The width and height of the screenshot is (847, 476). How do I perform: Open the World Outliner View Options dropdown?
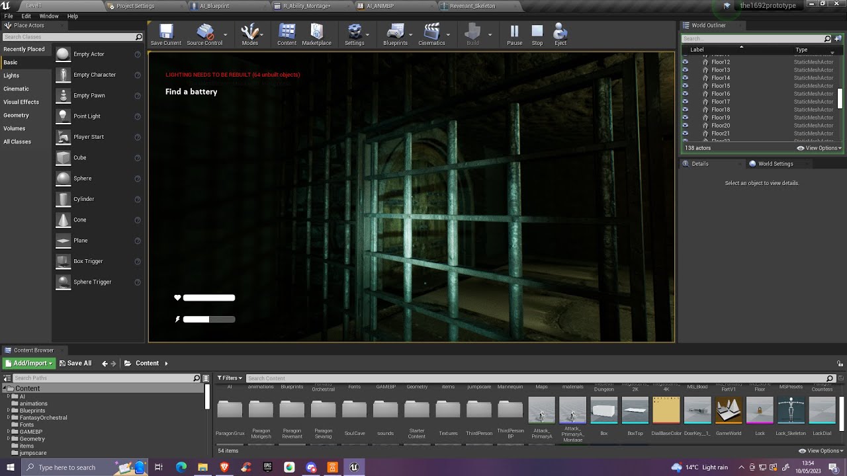(x=819, y=148)
